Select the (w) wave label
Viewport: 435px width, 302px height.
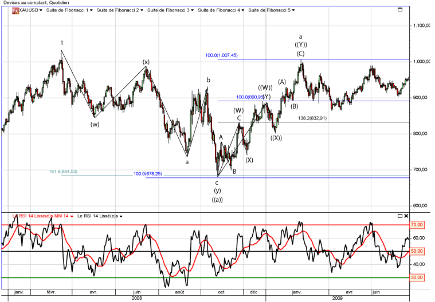click(95, 124)
